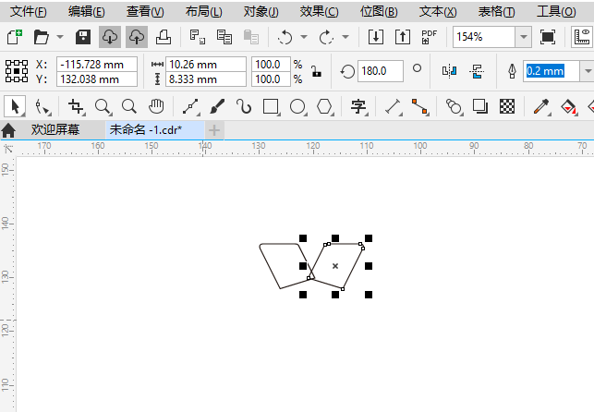594x412 pixels.
Task: Toggle full-screen preview
Action: tap(548, 37)
